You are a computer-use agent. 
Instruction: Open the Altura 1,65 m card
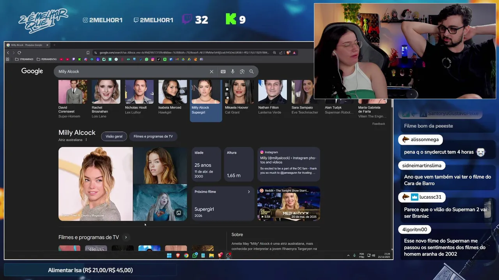(239, 164)
